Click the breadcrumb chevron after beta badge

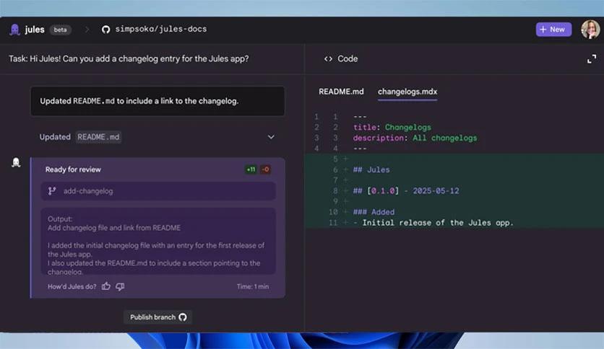(87, 30)
